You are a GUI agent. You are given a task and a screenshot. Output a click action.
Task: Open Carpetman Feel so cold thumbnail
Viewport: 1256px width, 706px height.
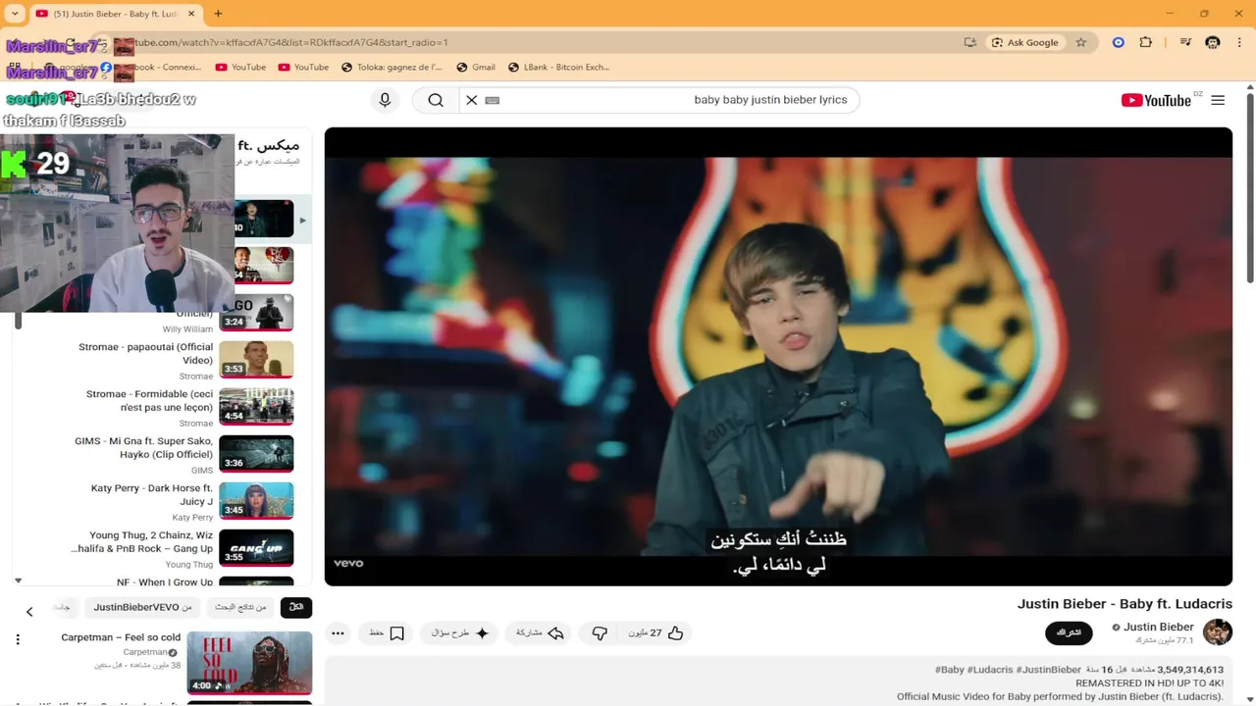pos(249,663)
